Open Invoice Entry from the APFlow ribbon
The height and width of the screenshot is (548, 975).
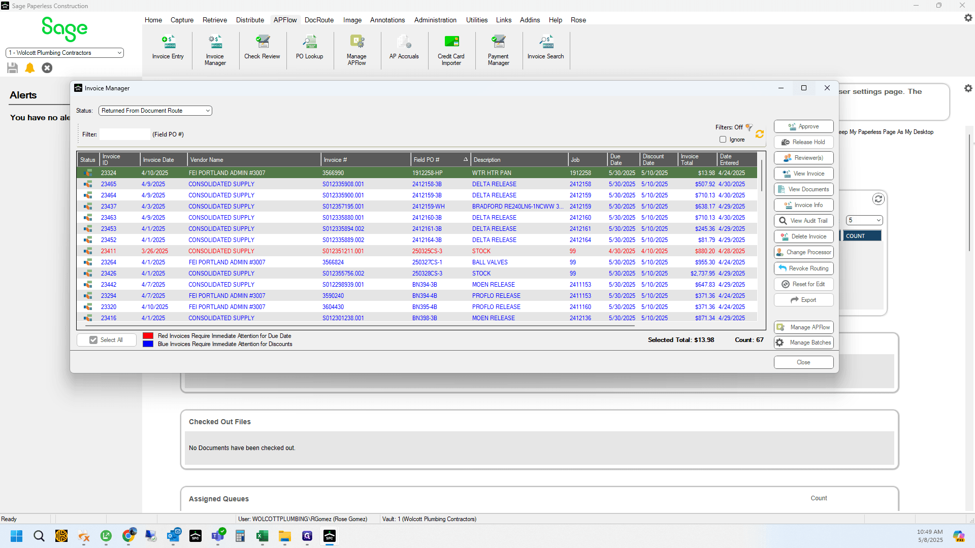click(168, 48)
